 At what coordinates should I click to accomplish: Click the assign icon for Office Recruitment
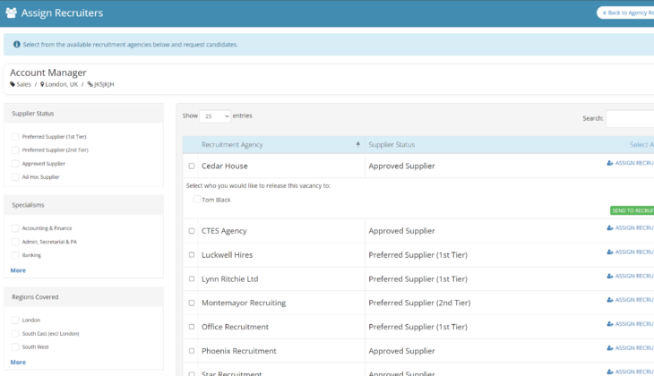point(610,324)
